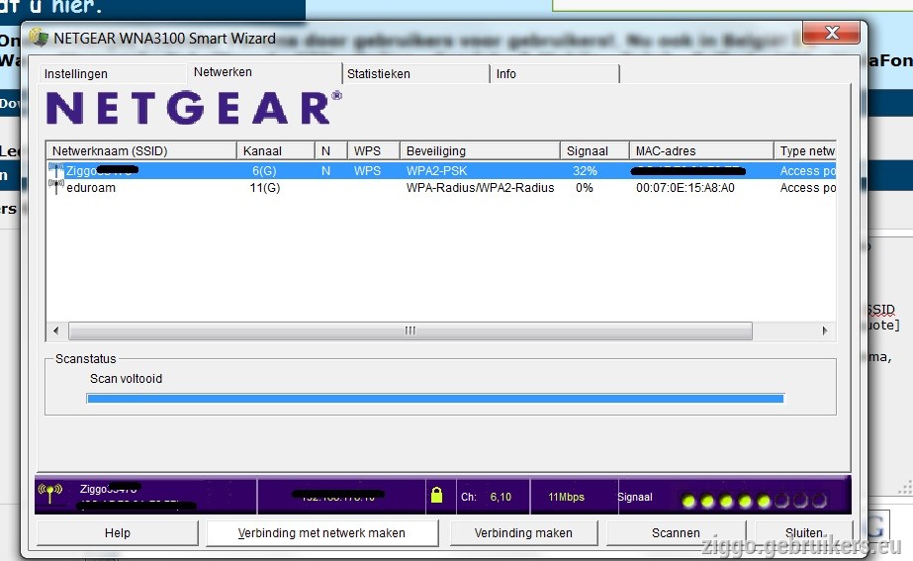Screen dimensions: 913x561
Task: Click the Ch: 6,10 status entry
Action: point(487,497)
